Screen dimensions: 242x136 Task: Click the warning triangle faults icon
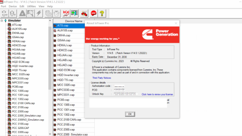pyautogui.click(x=22, y=14)
